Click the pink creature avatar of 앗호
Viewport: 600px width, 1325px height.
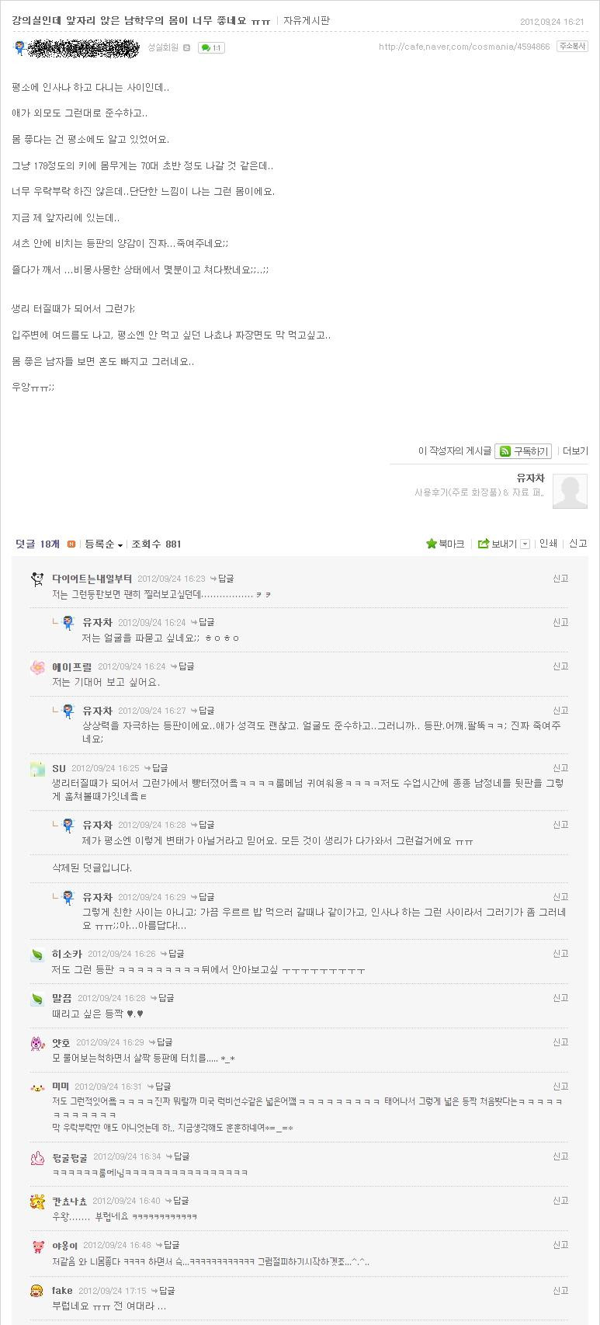point(37,1043)
